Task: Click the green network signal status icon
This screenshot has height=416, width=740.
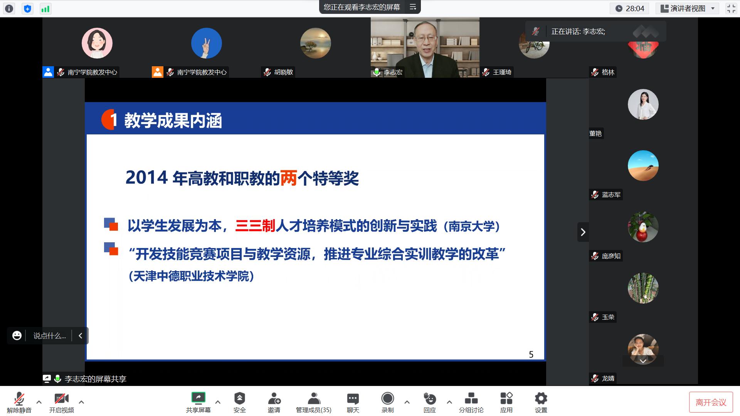Action: coord(45,9)
